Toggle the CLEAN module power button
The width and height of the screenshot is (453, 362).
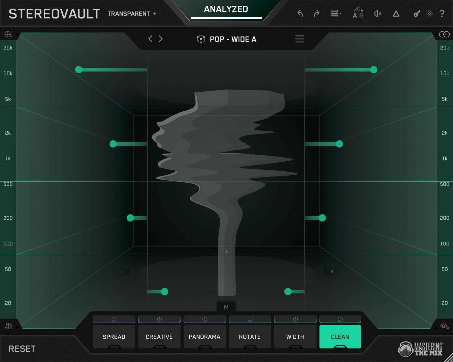pos(340,319)
